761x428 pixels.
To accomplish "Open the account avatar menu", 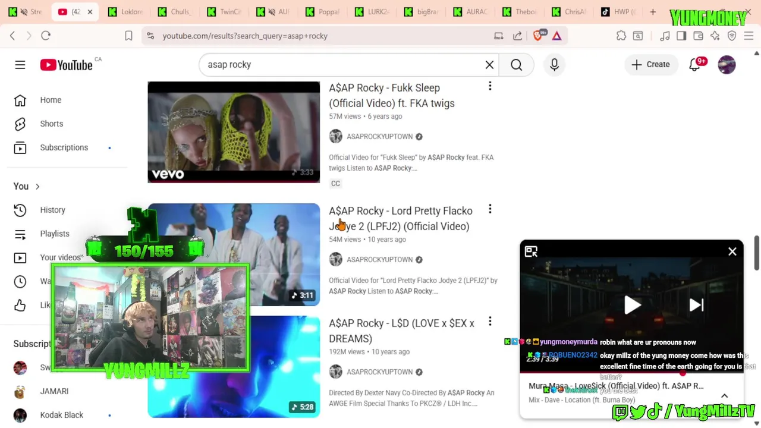I will tap(727, 65).
